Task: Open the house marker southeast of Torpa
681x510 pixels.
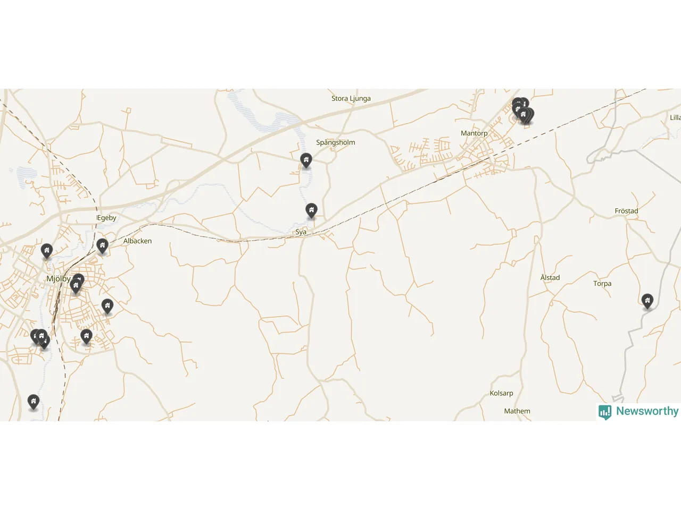Action: click(647, 301)
